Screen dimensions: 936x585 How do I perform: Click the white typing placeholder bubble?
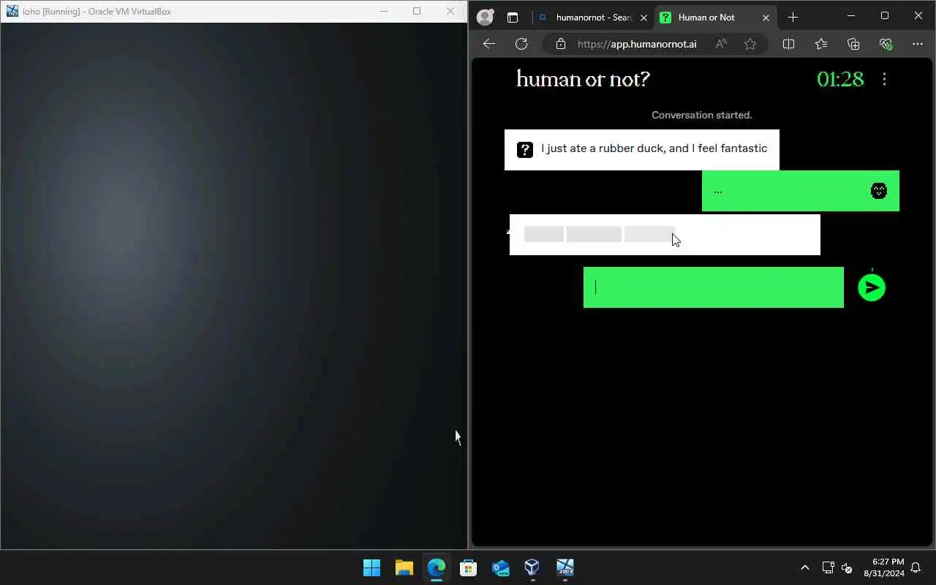(x=665, y=235)
